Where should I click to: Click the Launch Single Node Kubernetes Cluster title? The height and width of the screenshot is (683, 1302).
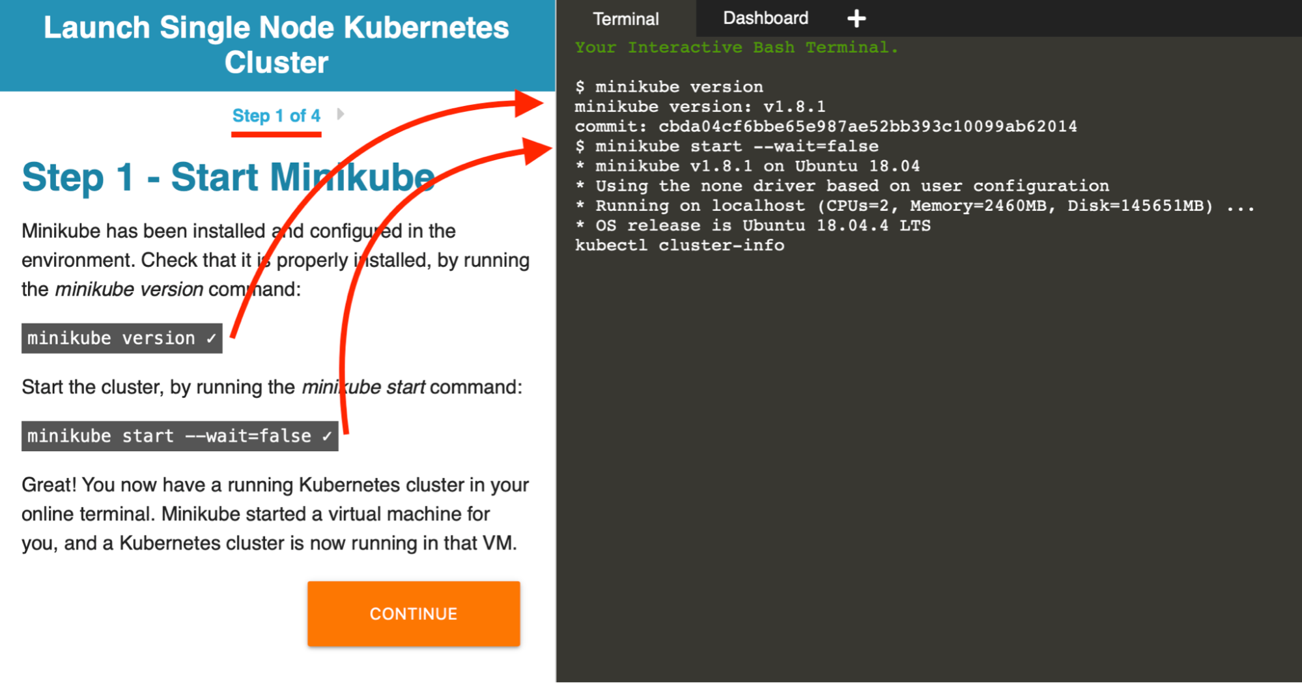click(x=276, y=45)
